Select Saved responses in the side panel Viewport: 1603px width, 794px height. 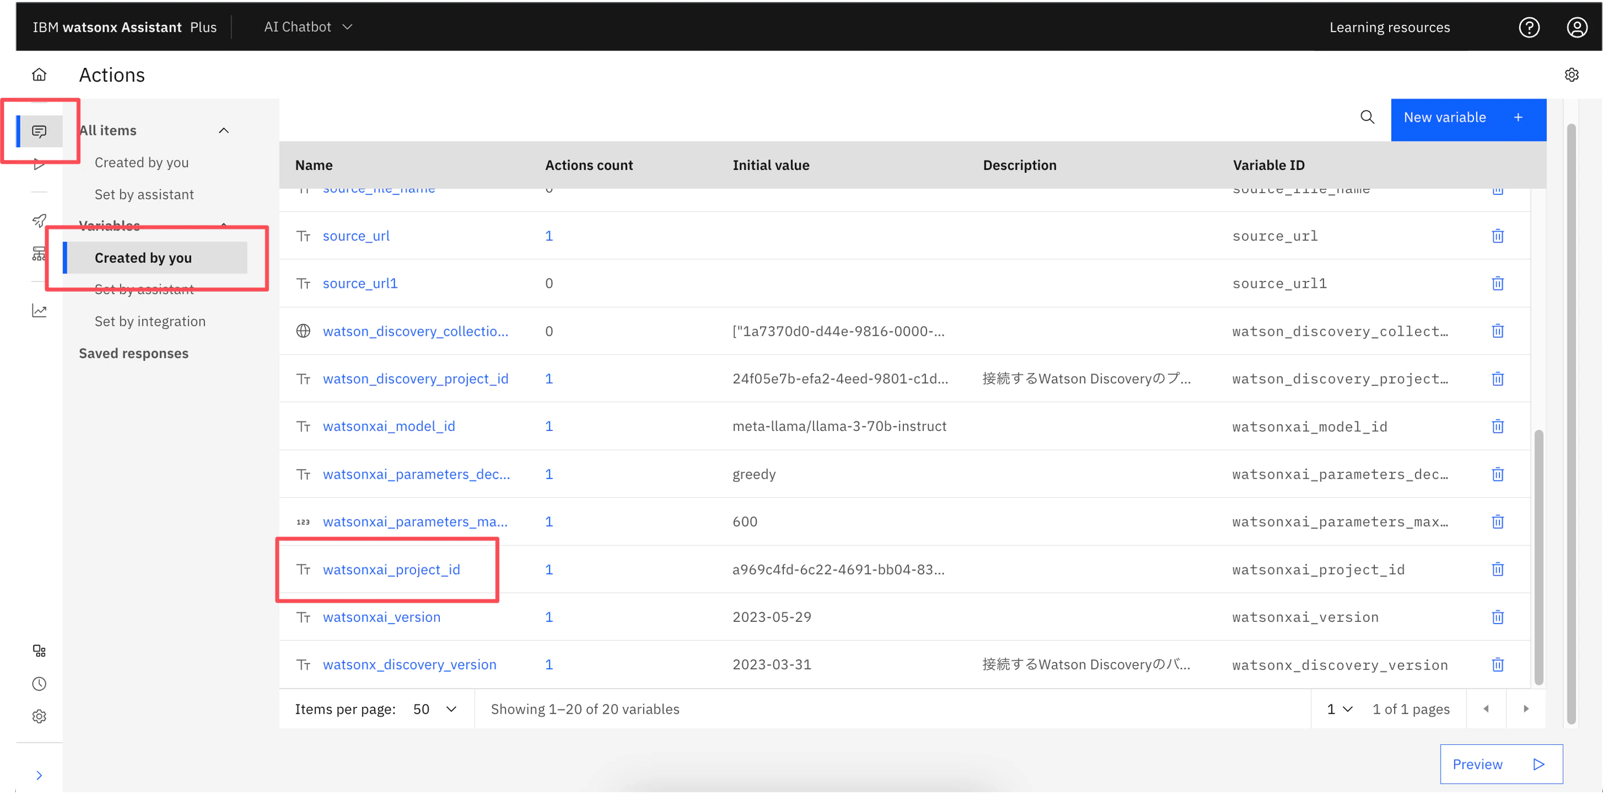click(133, 353)
